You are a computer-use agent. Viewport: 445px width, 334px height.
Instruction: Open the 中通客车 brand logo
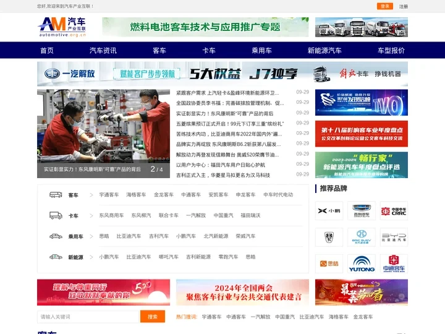(394, 263)
